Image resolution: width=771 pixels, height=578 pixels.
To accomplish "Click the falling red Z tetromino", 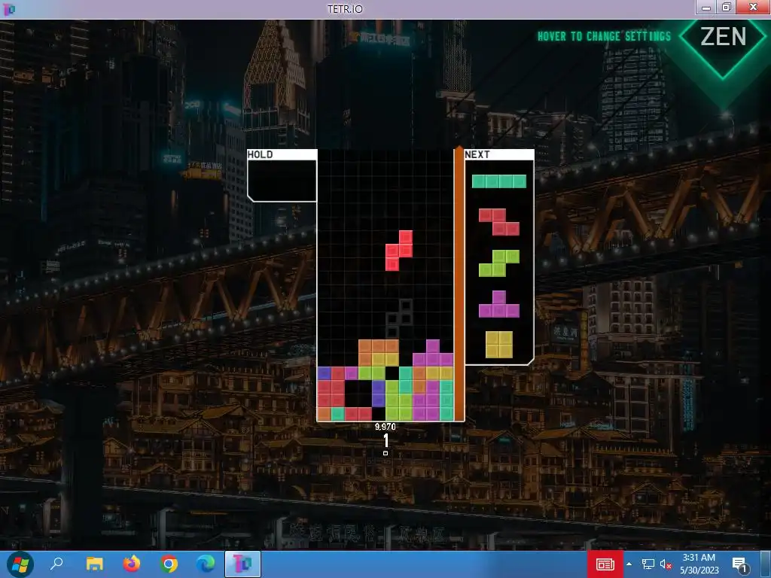I will [x=399, y=251].
